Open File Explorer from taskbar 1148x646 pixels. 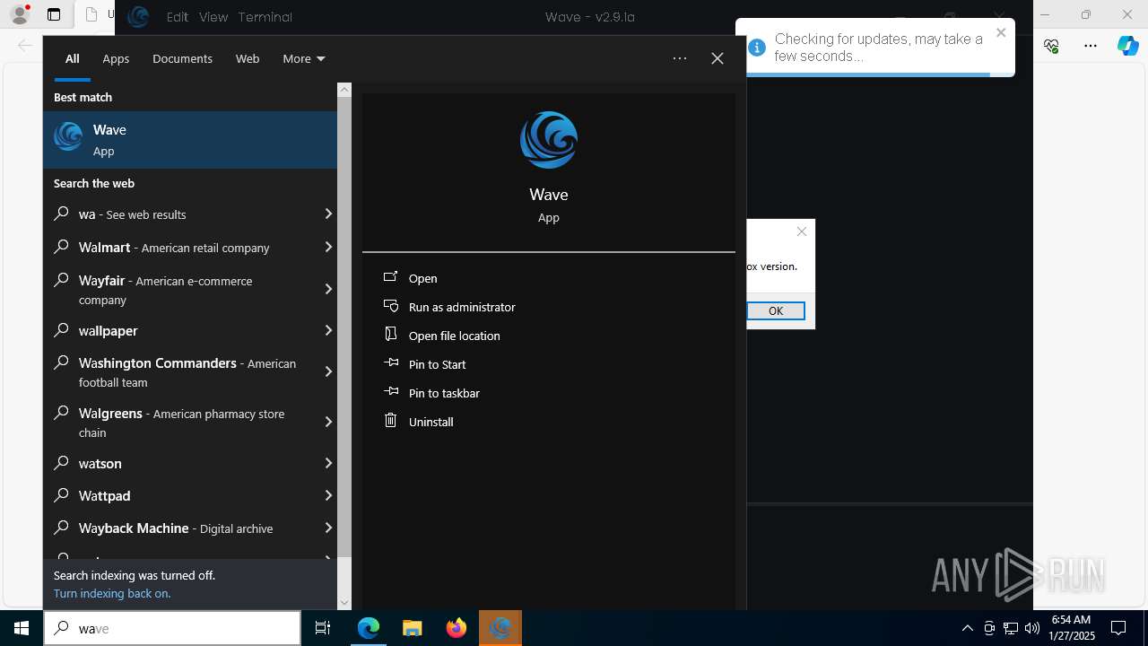click(412, 628)
